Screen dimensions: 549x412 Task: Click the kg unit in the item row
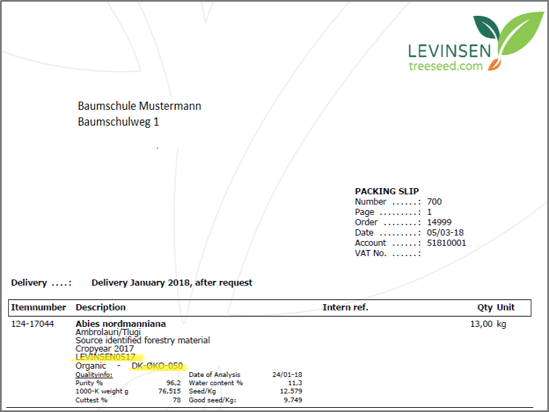pos(502,324)
